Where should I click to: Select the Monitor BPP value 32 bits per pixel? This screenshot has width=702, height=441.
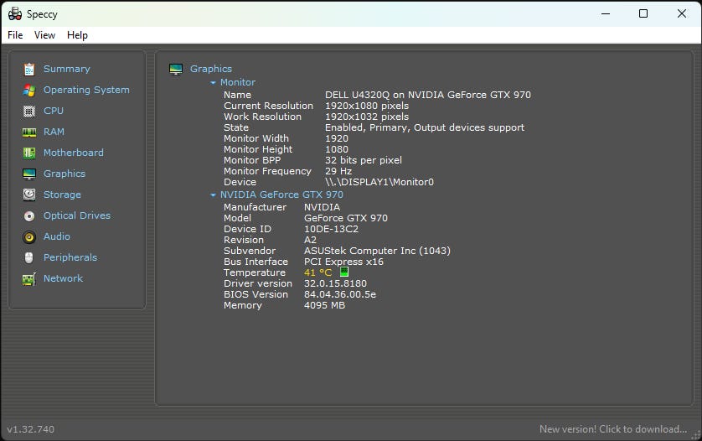coord(364,160)
